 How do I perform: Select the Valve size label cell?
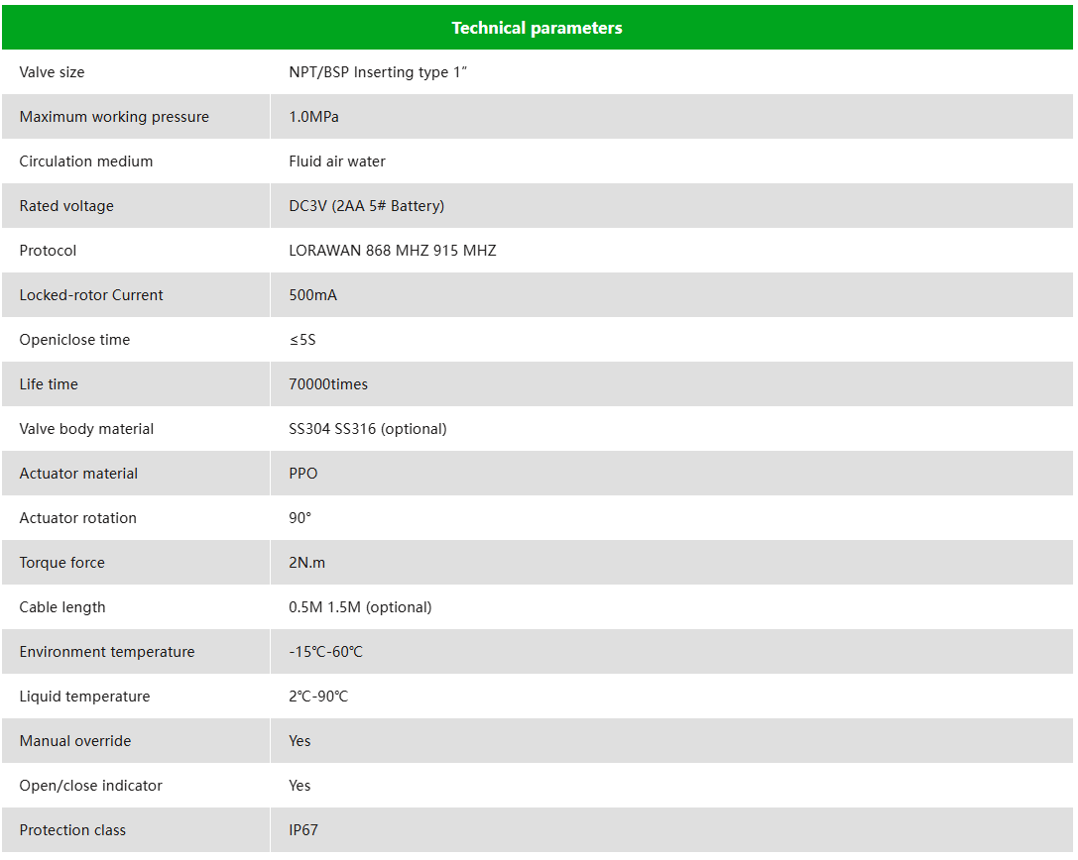(136, 72)
